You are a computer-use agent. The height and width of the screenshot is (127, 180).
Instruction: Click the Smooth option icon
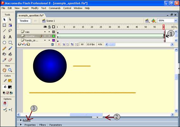tap(5, 110)
